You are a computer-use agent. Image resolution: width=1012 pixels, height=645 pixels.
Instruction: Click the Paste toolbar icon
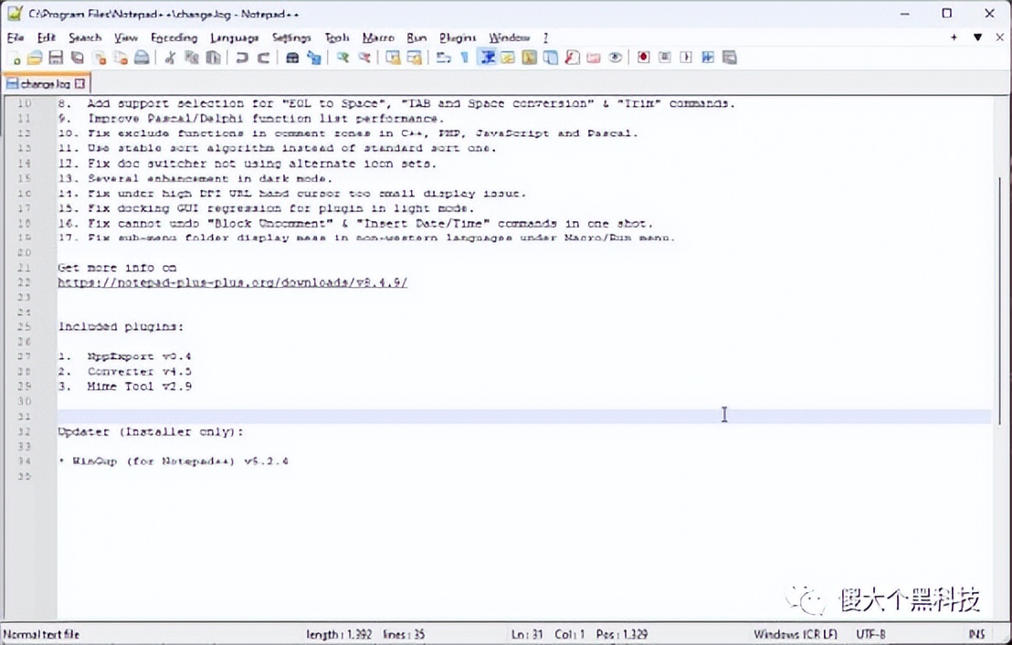coord(213,58)
